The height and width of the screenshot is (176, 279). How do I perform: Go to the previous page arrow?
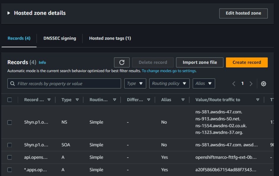click(234, 84)
